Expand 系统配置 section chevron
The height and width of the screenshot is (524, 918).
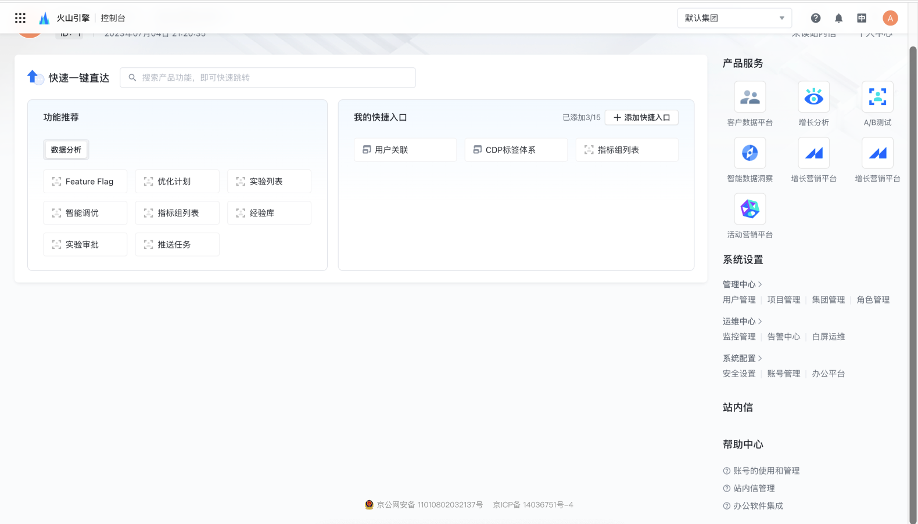tap(760, 359)
